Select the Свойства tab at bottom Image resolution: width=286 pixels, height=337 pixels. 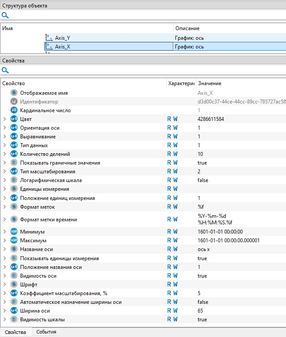15,332
